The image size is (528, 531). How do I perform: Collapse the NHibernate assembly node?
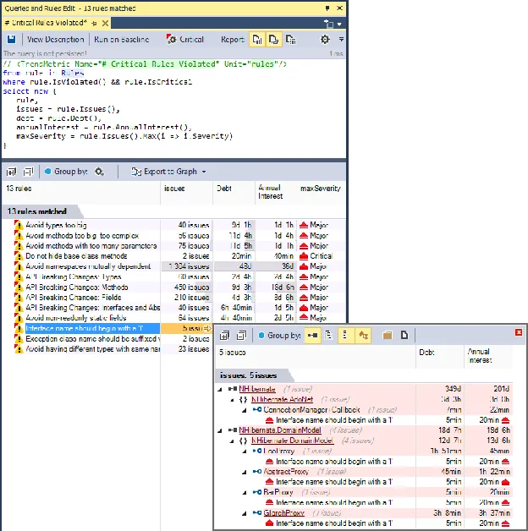coord(220,389)
